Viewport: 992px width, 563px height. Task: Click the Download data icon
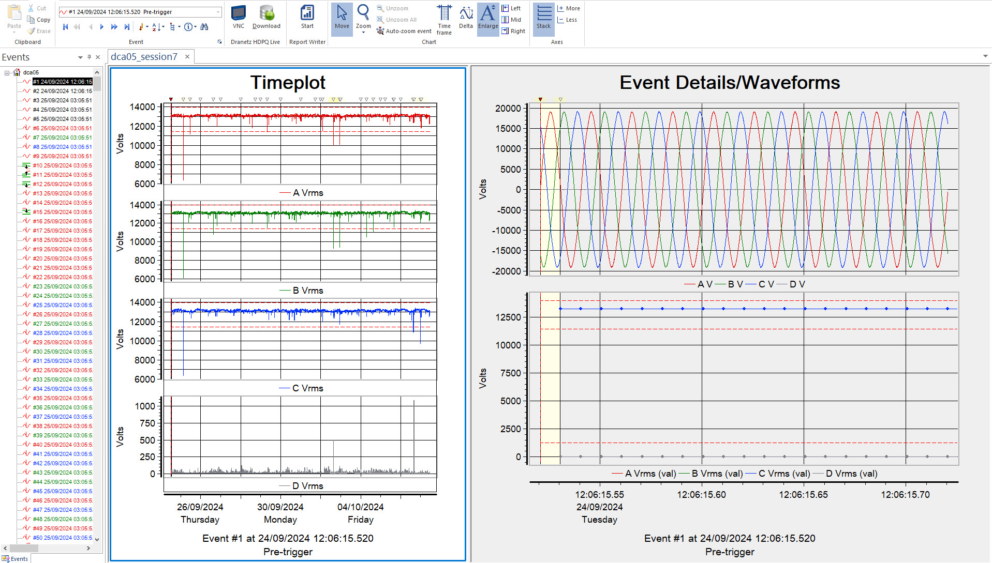266,18
